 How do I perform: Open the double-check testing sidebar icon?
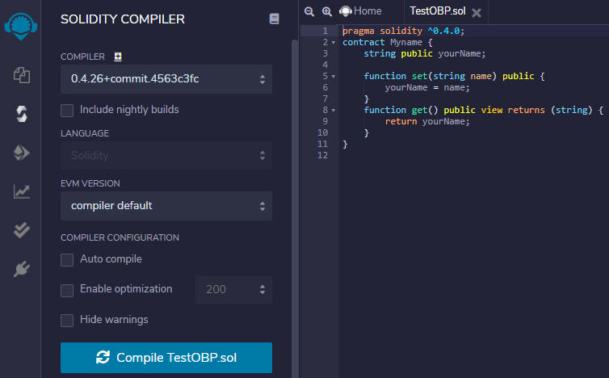22,230
